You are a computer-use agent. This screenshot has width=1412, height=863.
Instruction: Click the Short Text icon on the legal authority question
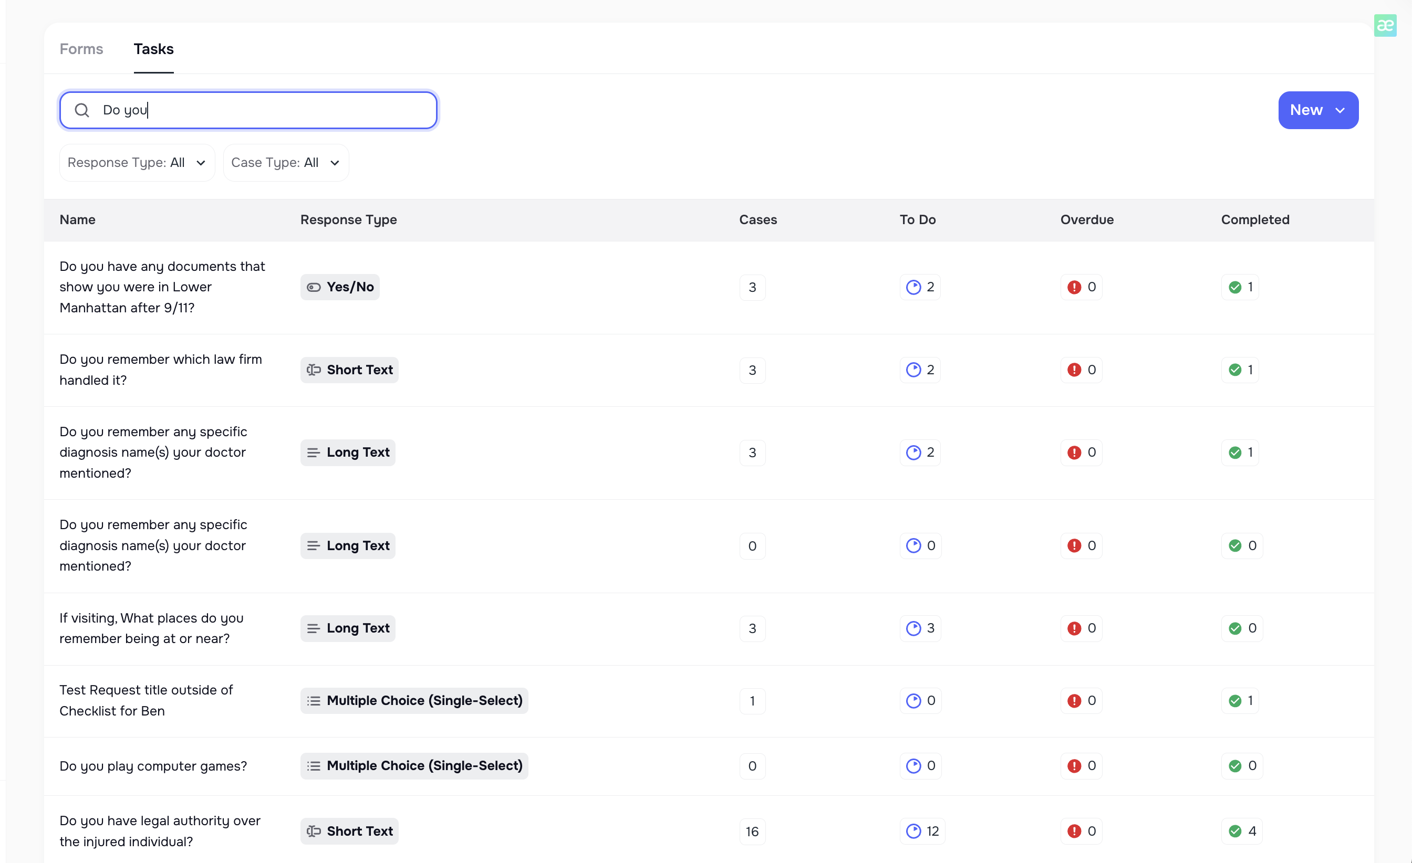click(x=314, y=831)
